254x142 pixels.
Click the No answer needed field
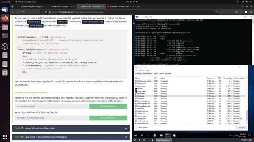52,106
